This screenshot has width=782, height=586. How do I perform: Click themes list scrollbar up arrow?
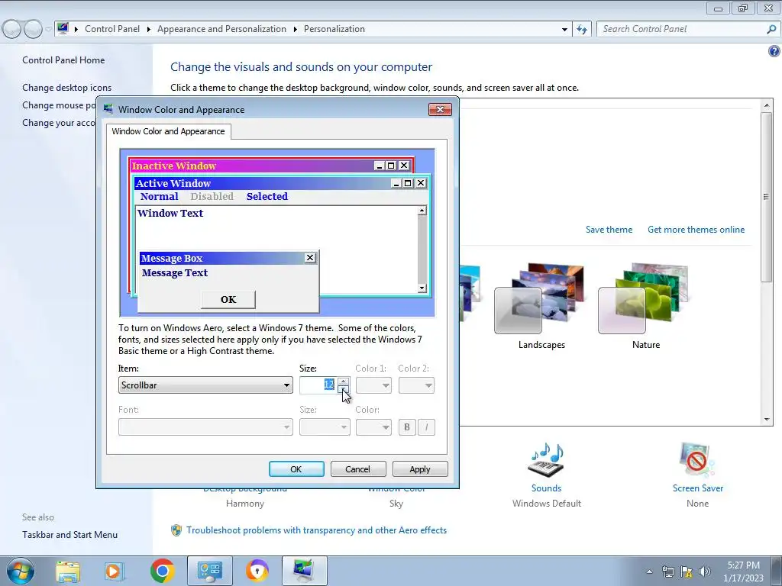767,105
